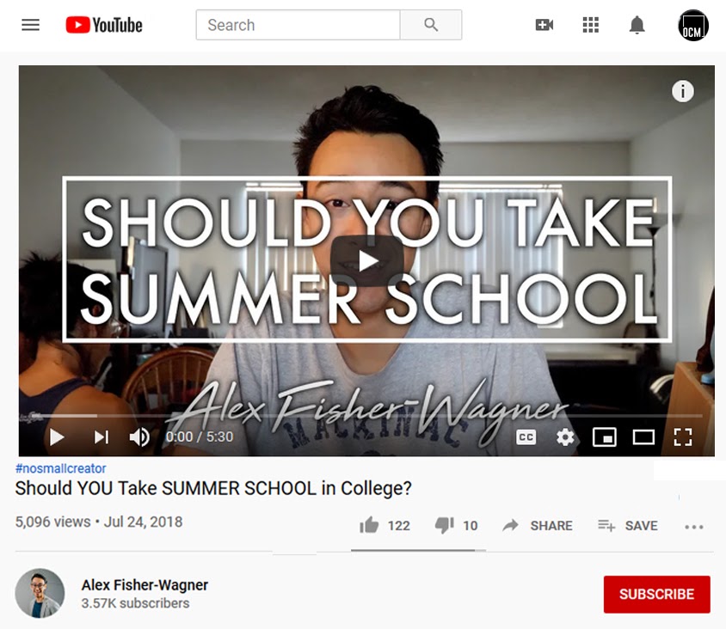Toggle closed captions CC
The height and width of the screenshot is (629, 726).
(x=526, y=437)
